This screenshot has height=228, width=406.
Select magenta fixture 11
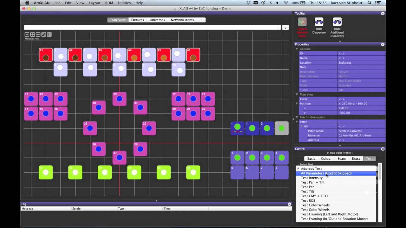point(31,99)
